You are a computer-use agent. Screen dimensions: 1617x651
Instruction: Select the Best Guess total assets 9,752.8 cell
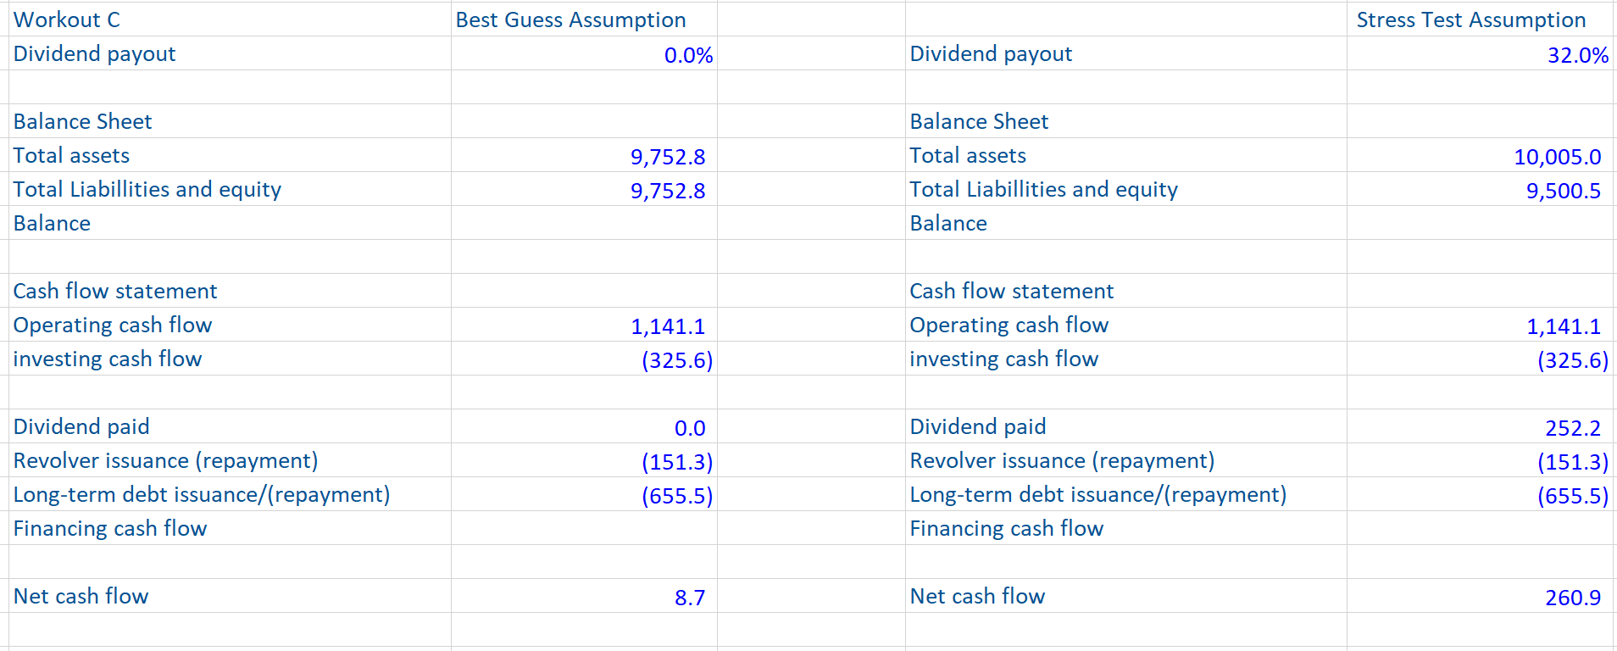667,157
